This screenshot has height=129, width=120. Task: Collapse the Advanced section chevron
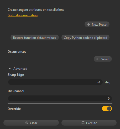tap(10, 69)
